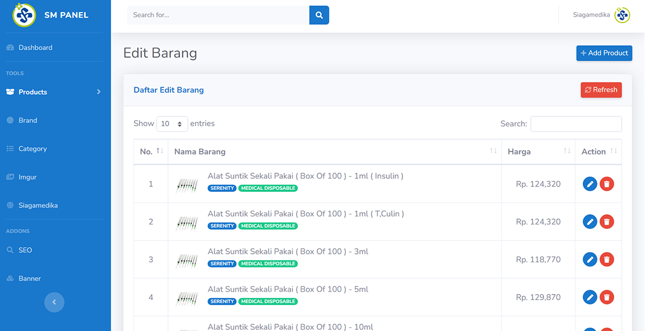The height and width of the screenshot is (331, 645).
Task: Go to the Brand sidebar menu item
Action: pos(28,120)
